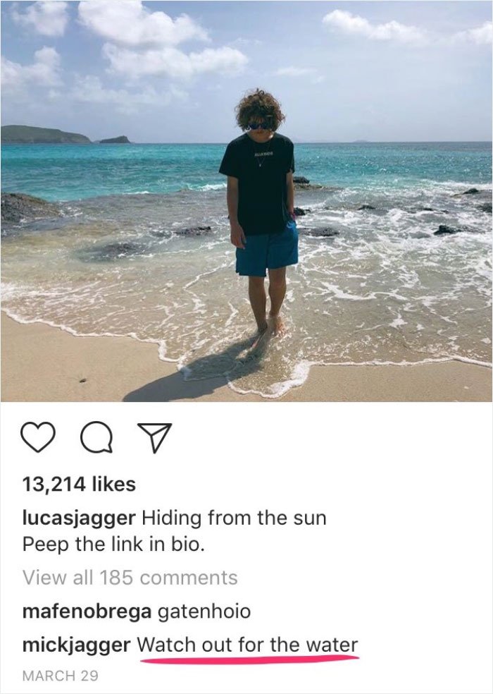This screenshot has width=493, height=694.
Task: Select the caption text Hiding from the sun
Action: pyautogui.click(x=234, y=518)
